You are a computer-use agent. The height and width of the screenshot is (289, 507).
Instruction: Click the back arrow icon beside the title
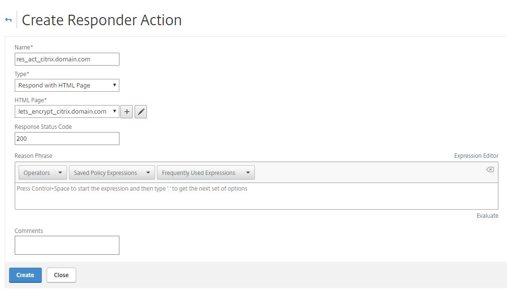coord(9,20)
